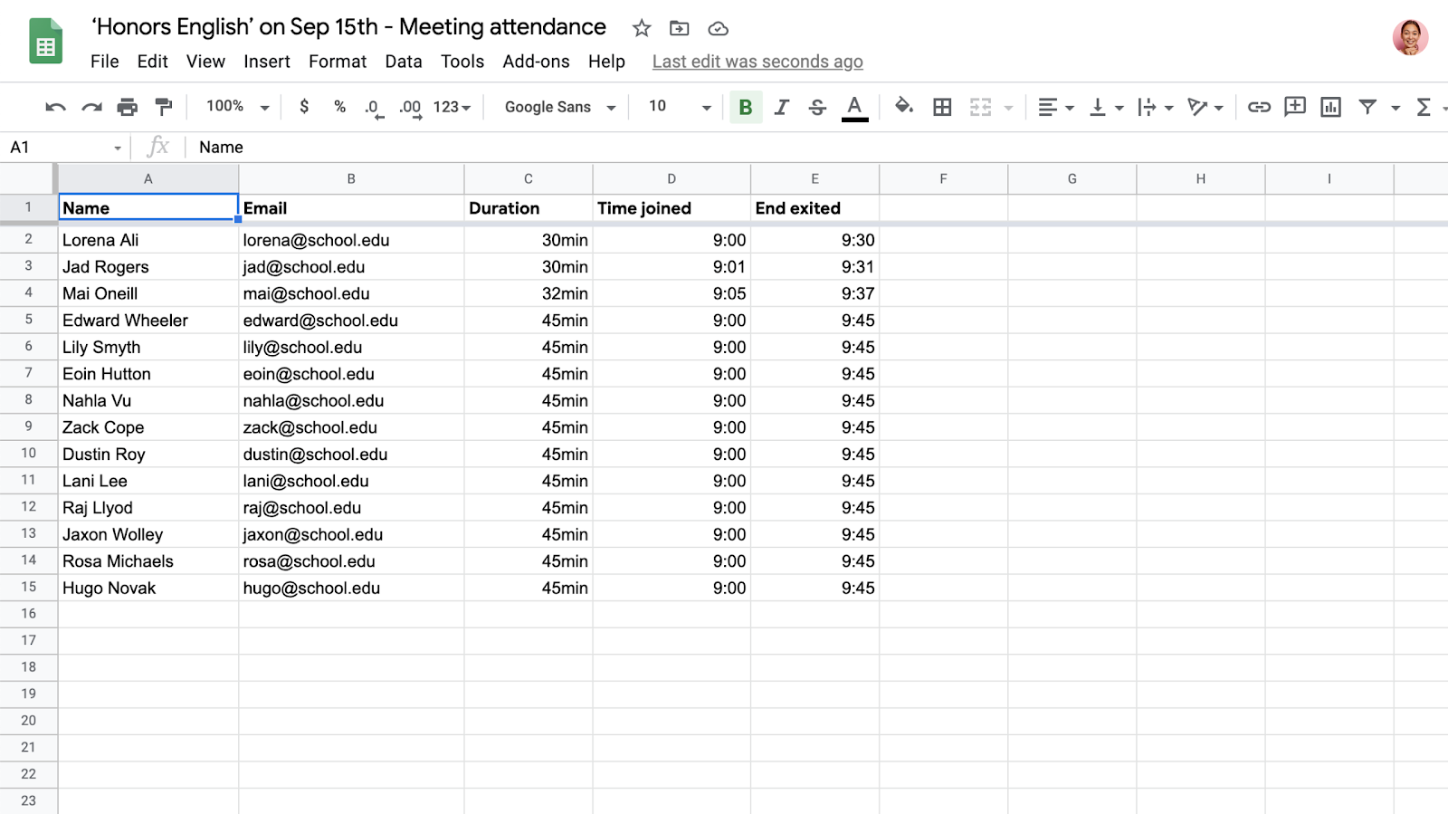The width and height of the screenshot is (1448, 814).
Task: Open the font size dropdown
Action: pos(679,107)
